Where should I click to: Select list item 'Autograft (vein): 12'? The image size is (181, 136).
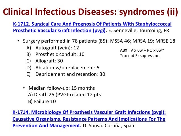(57, 48)
